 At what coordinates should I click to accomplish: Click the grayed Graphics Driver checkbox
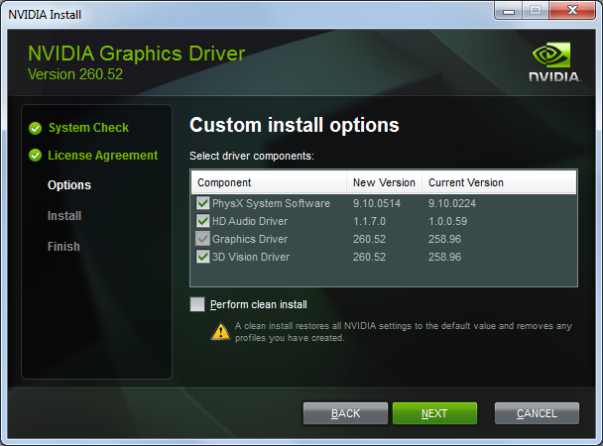(x=202, y=239)
